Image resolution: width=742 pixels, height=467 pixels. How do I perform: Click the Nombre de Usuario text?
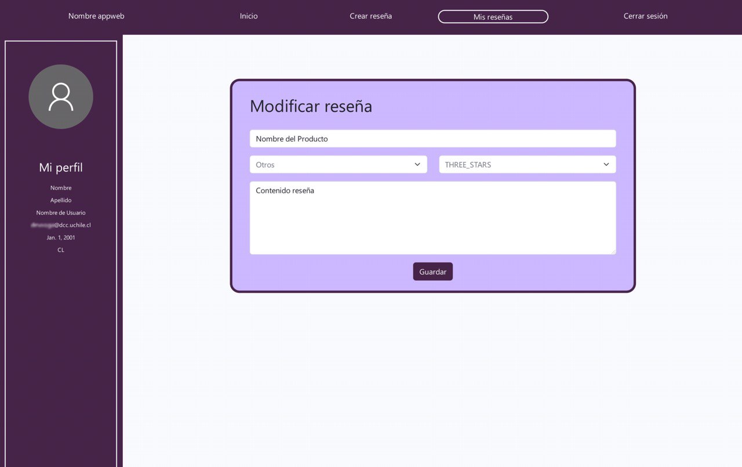tap(61, 213)
